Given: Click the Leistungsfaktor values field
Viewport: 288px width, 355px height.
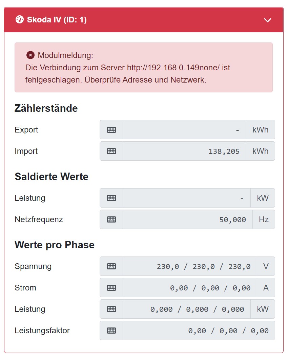Looking at the screenshot, I should point(199,331).
